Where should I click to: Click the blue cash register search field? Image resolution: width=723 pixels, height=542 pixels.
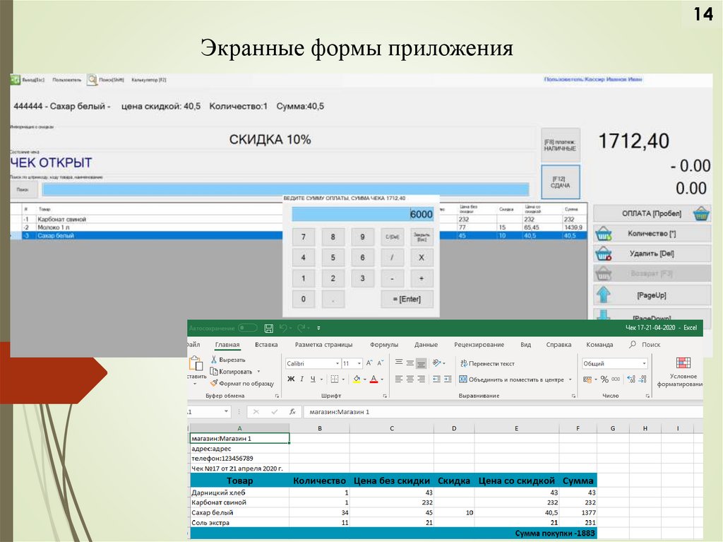[285, 189]
